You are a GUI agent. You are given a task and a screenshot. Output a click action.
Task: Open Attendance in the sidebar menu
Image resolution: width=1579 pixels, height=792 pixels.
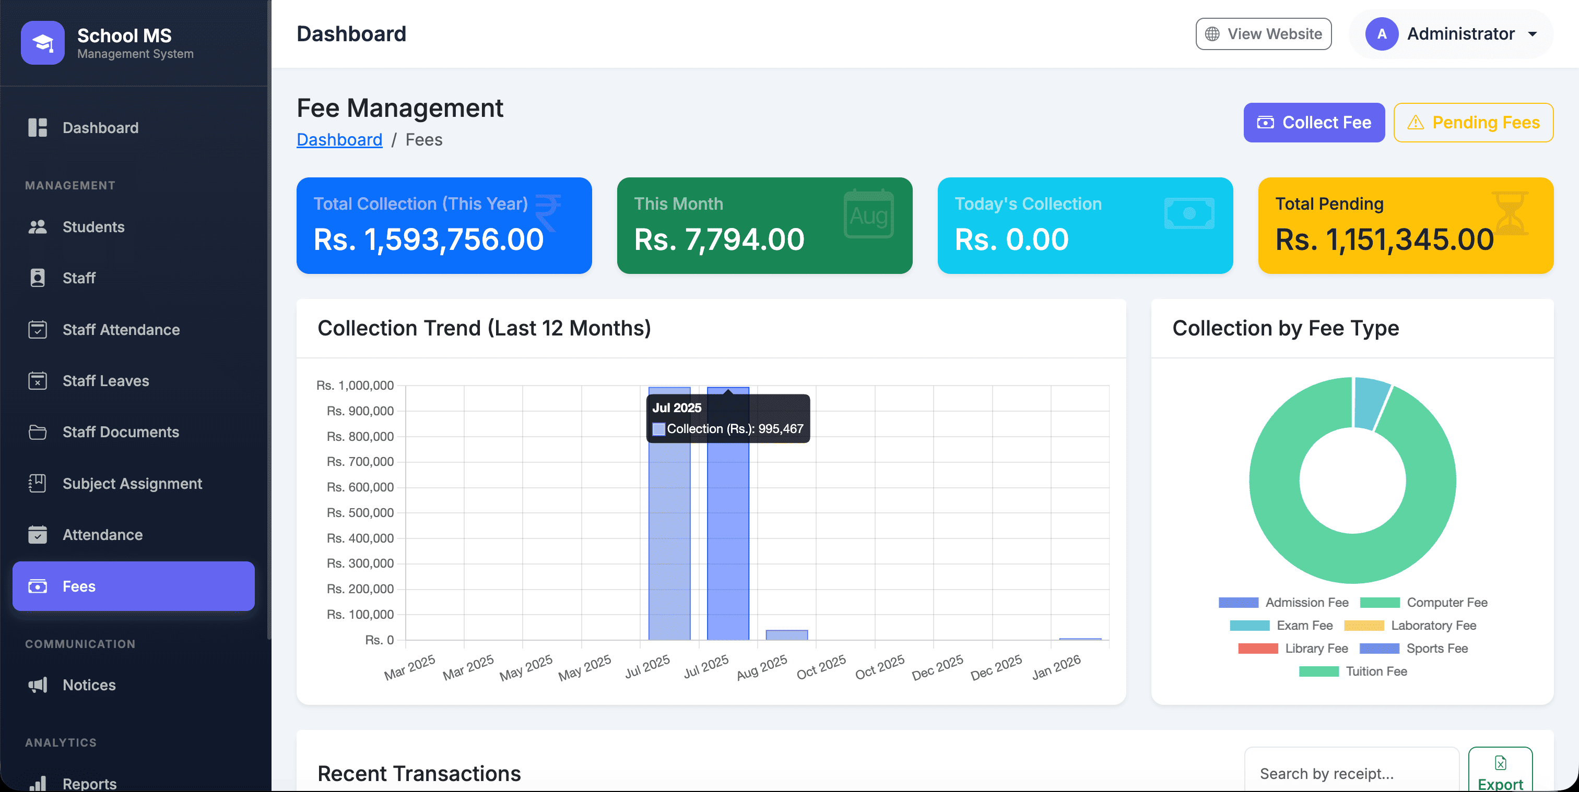coord(102,535)
